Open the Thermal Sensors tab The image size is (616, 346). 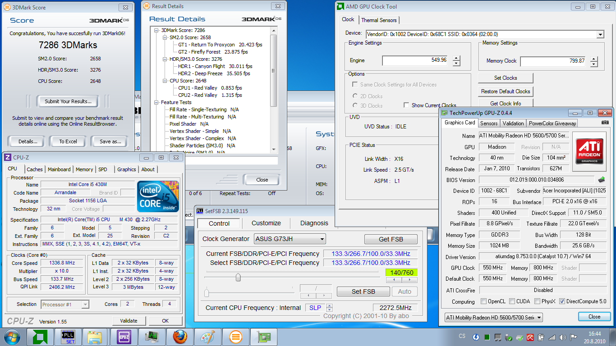click(379, 20)
